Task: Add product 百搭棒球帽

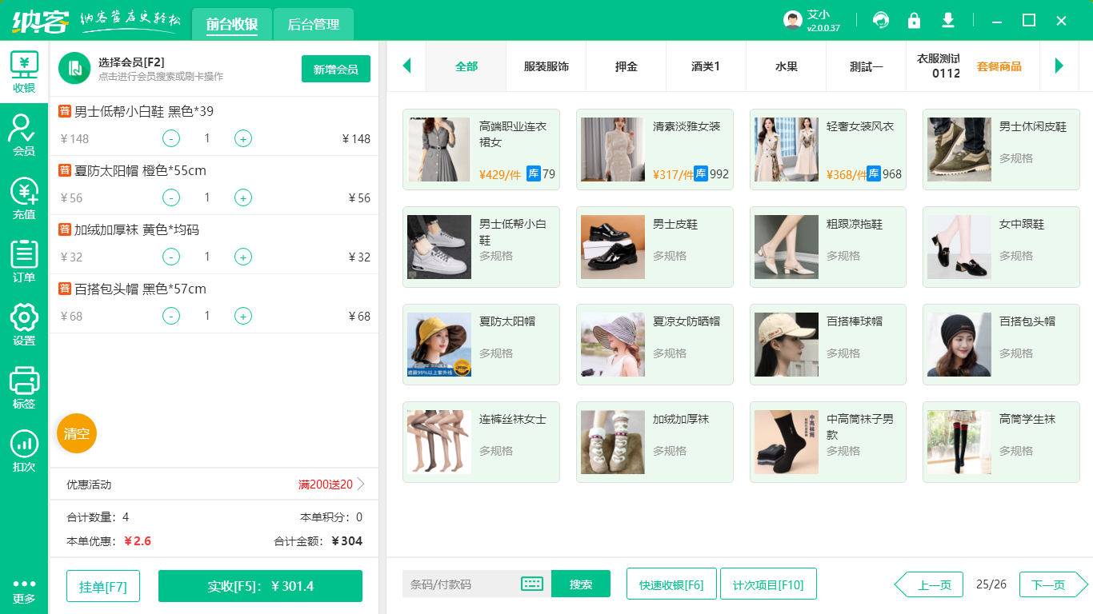Action: point(828,345)
